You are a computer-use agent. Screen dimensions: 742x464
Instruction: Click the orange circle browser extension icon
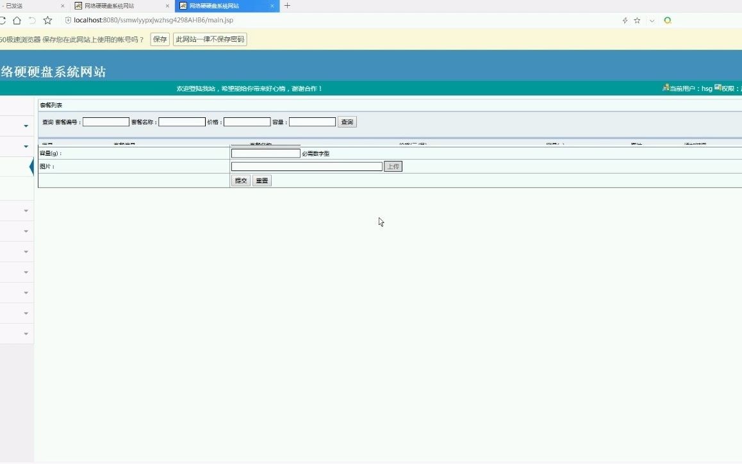(668, 20)
